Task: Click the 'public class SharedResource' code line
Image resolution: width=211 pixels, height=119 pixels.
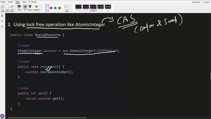Action: pos(37,35)
